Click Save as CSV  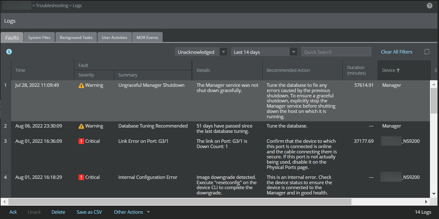point(89,212)
